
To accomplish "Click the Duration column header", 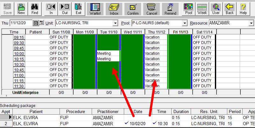I will coord(181,111).
